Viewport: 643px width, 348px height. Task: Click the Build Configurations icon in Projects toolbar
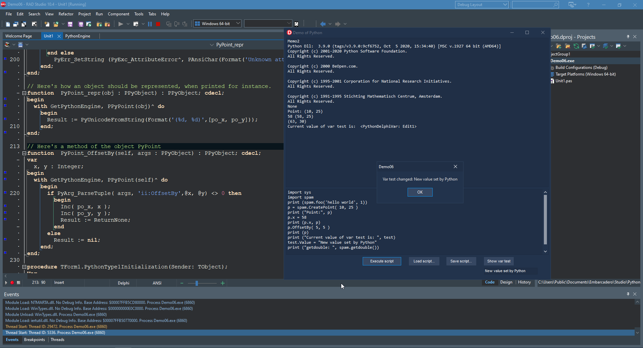(x=592, y=46)
